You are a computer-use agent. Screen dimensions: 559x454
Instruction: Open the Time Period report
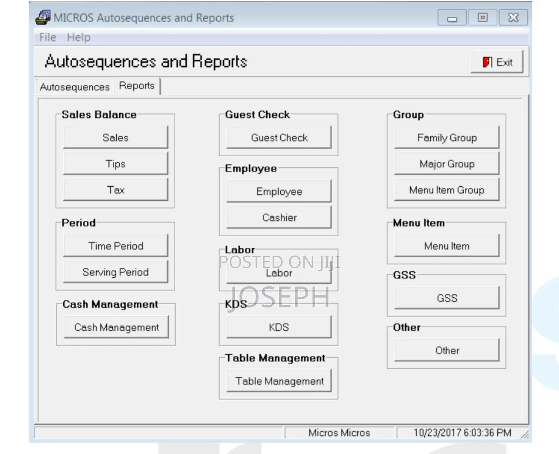(115, 246)
